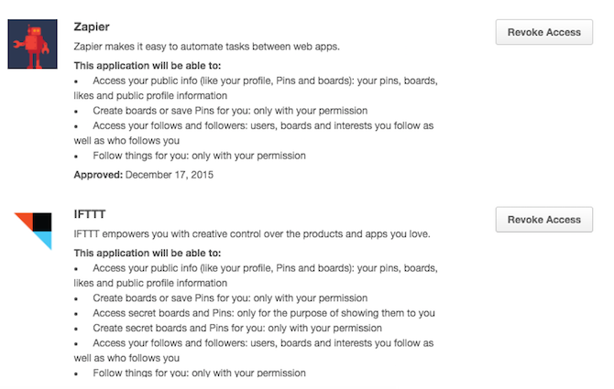Click IFTTT's create boards or save Pins permission
Image resolution: width=614 pixels, height=389 pixels.
tap(230, 298)
